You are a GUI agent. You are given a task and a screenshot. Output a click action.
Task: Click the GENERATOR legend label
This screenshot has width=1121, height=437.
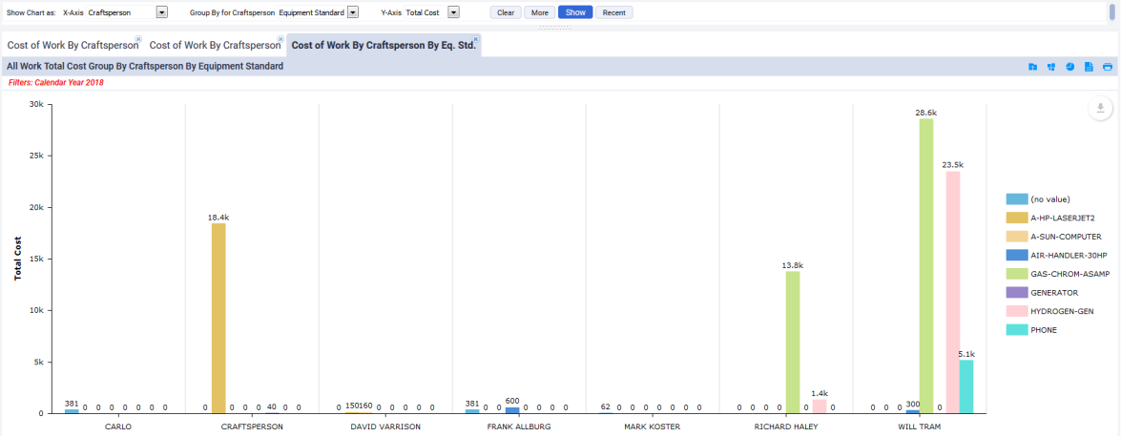(x=1054, y=293)
